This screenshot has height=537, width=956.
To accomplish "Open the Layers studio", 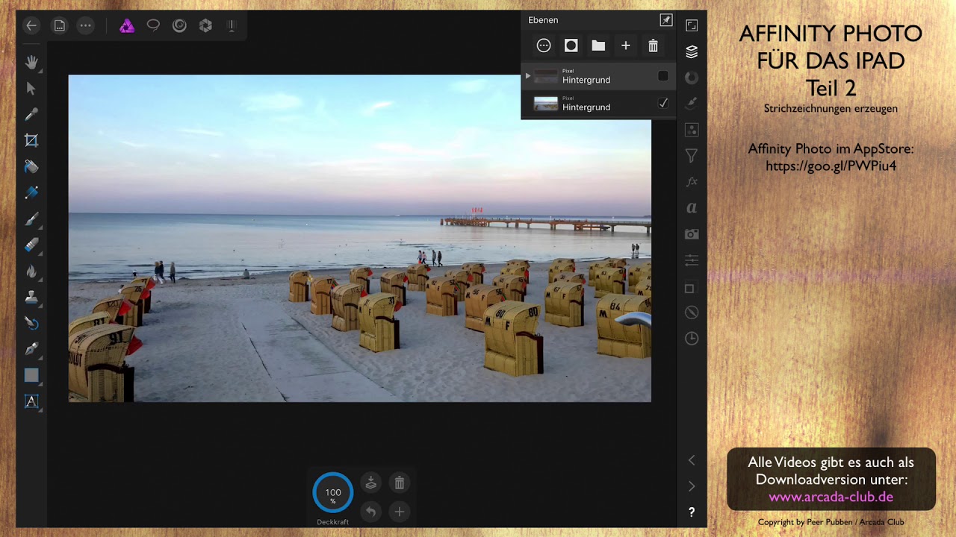I will pos(692,51).
